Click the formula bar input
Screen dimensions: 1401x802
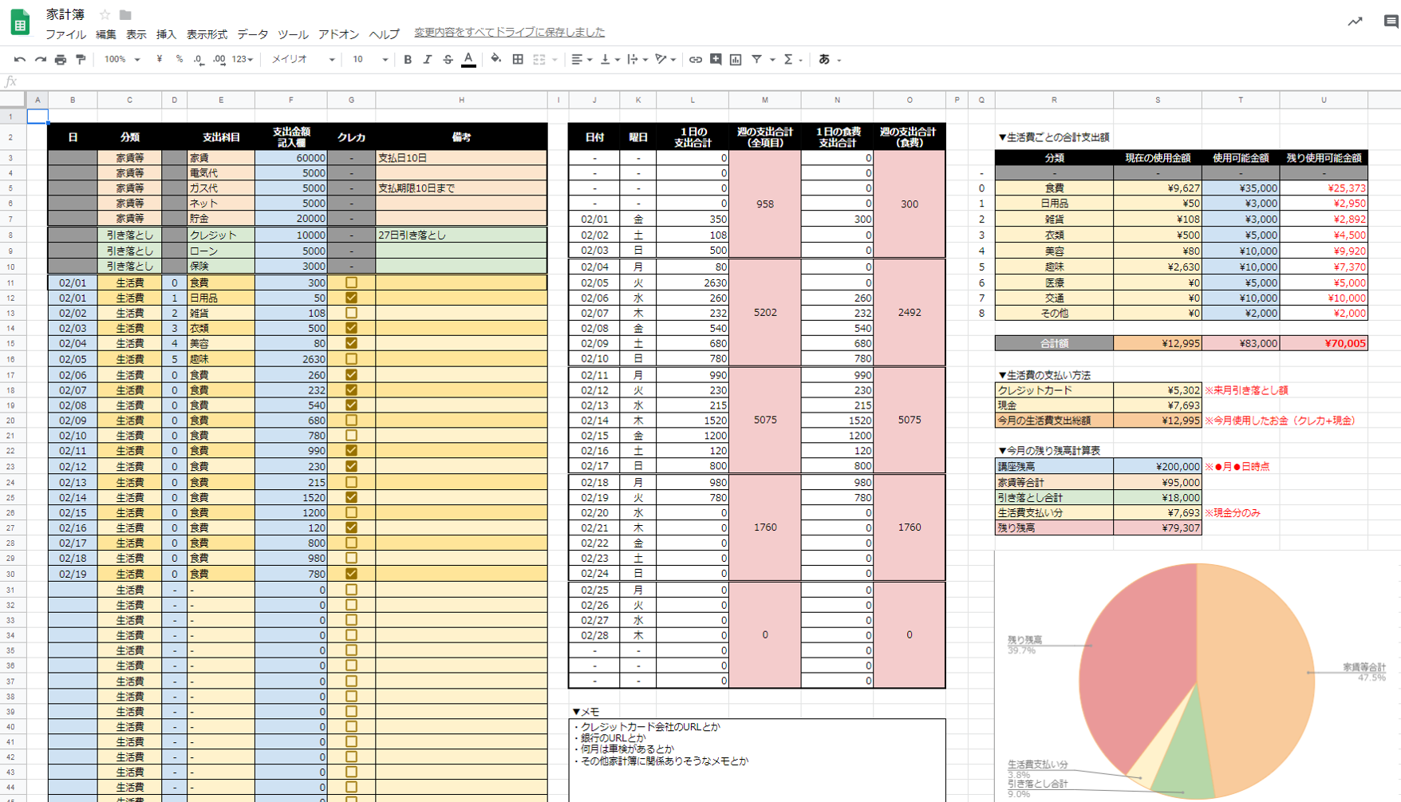click(710, 81)
